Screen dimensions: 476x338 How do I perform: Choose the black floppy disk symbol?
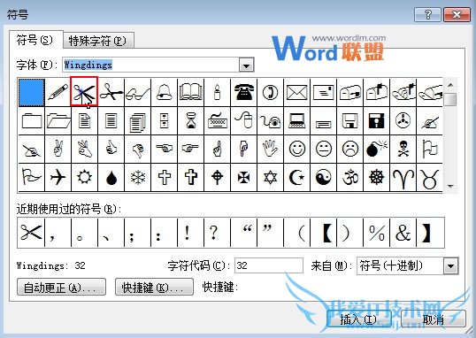376,121
